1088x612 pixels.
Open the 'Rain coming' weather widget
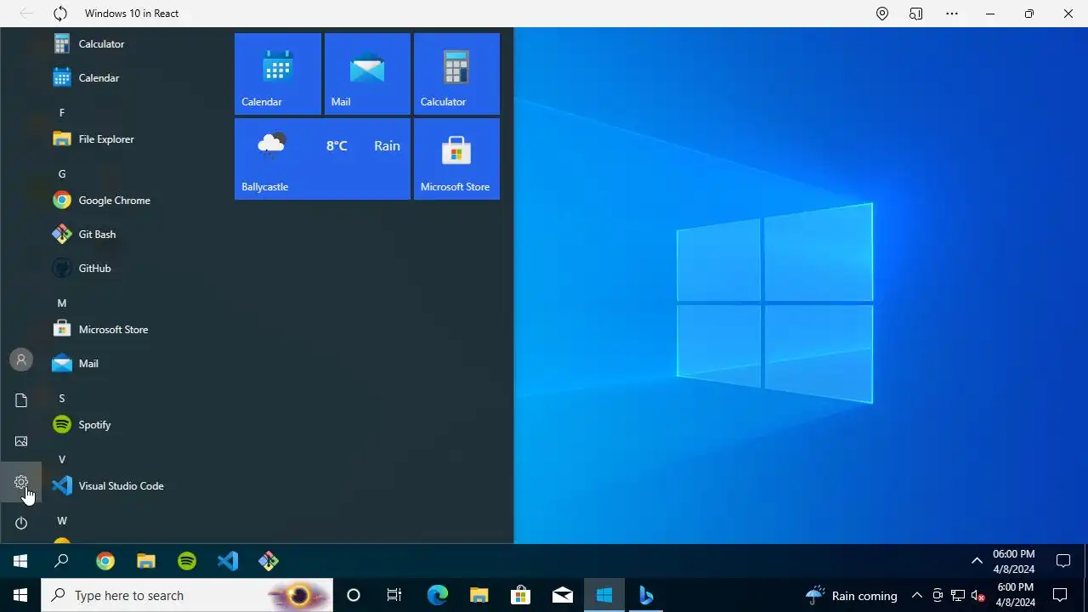(x=851, y=595)
